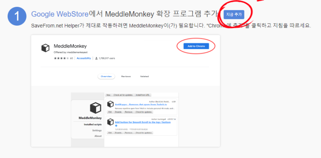The height and width of the screenshot is (158, 321).
Task: Click Check all for updates button
Action: (x=123, y=95)
